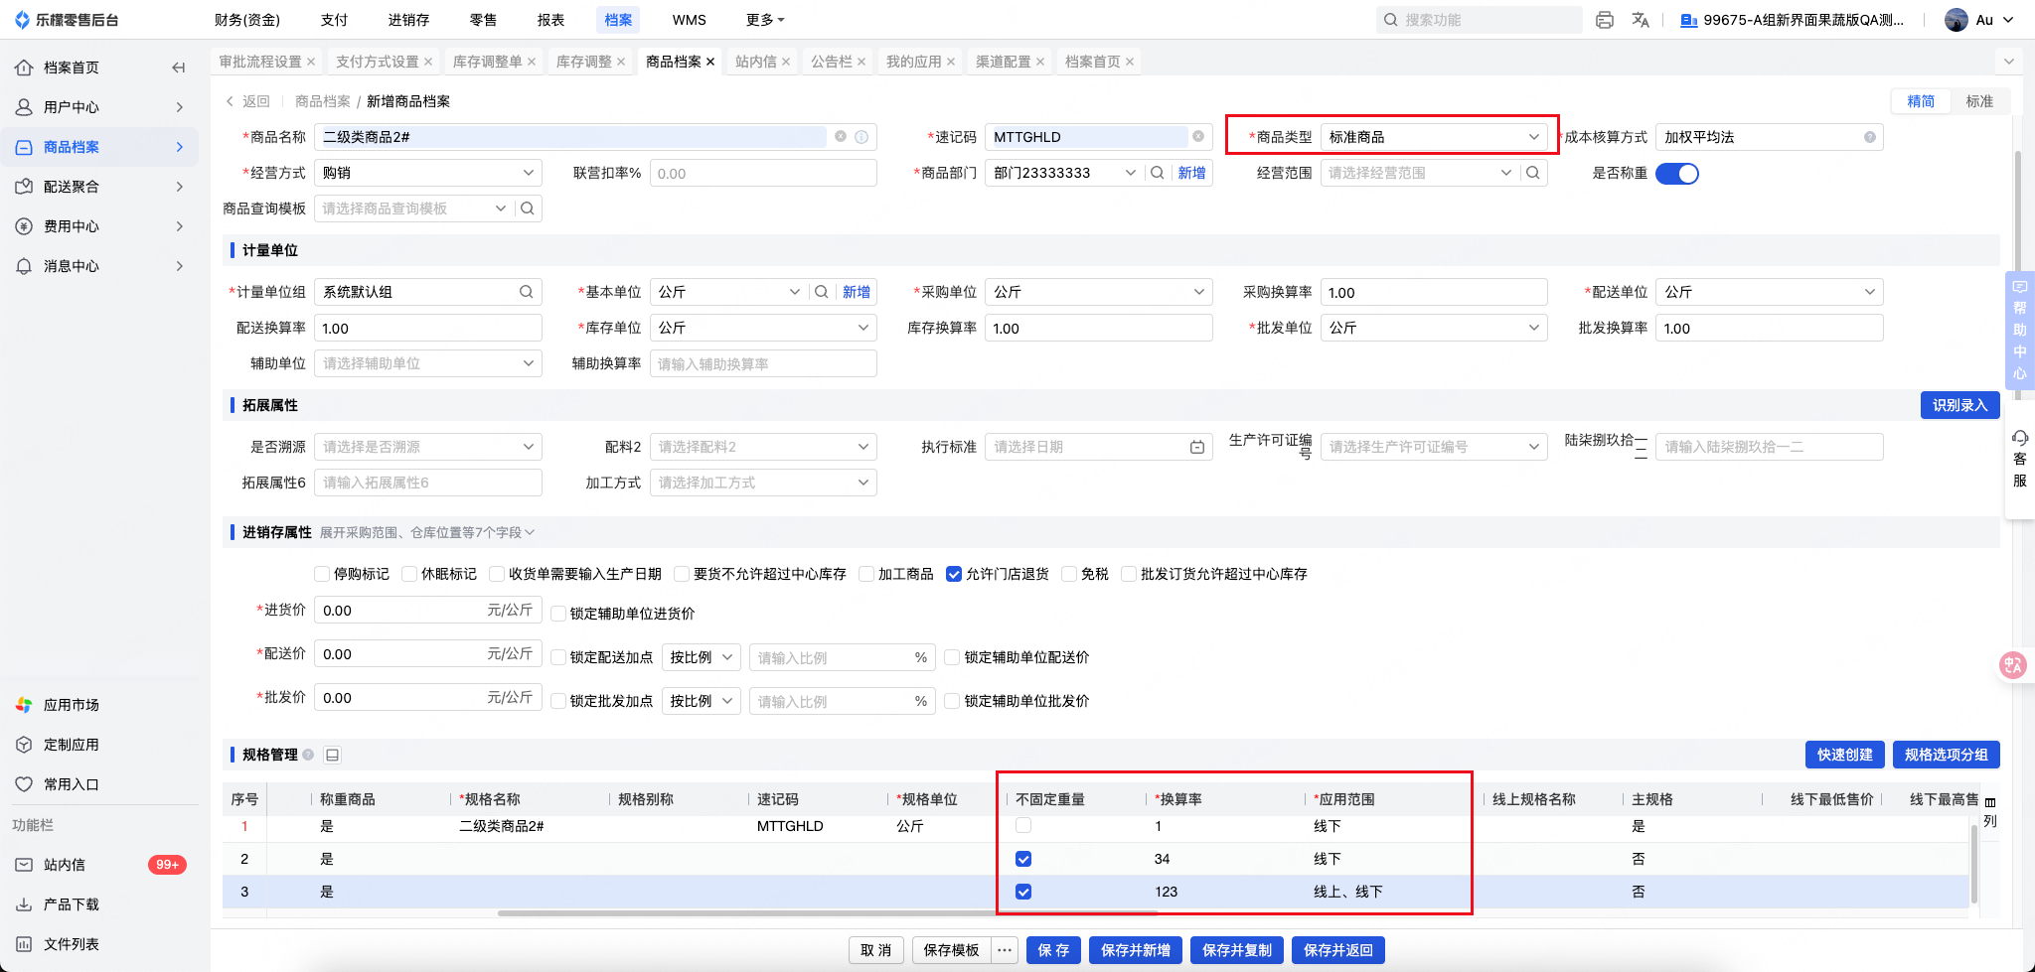Click search icon beside 经营范围 dropdown
Viewport: 2035px width, 972px height.
coord(1533,173)
